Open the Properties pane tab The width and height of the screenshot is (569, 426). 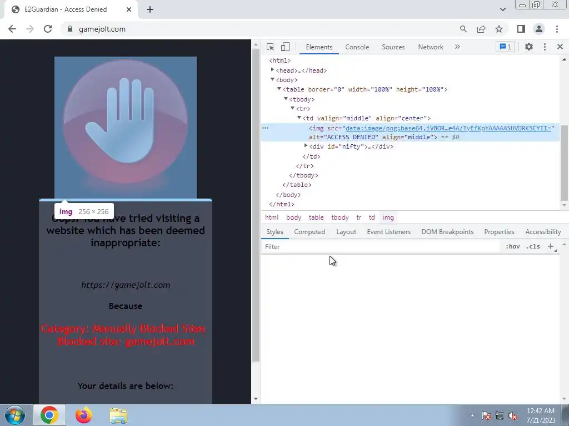[499, 232]
